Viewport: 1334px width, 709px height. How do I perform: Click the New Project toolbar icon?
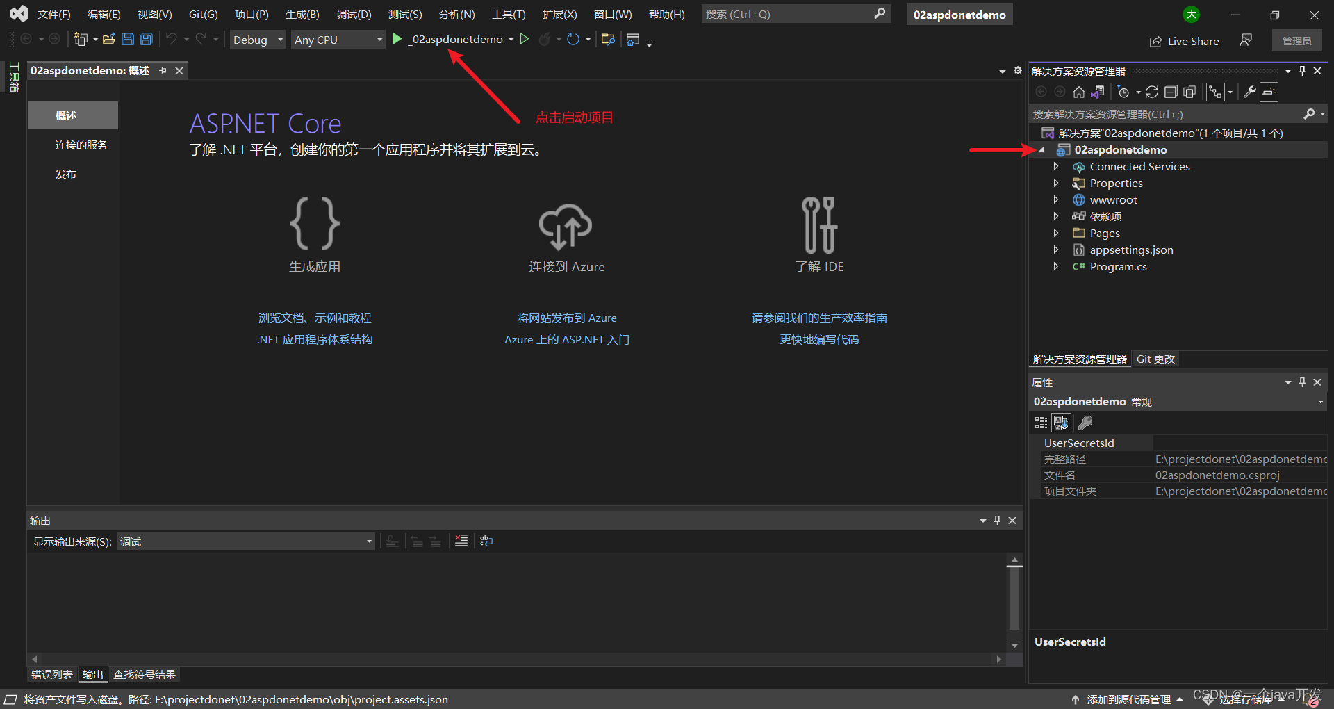(81, 40)
